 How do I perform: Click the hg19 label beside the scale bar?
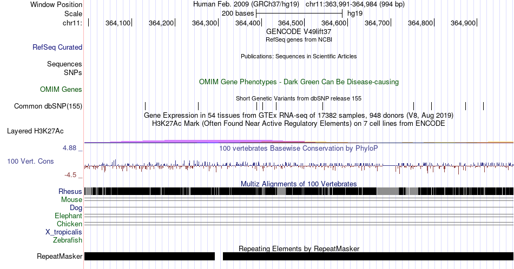tap(355, 14)
